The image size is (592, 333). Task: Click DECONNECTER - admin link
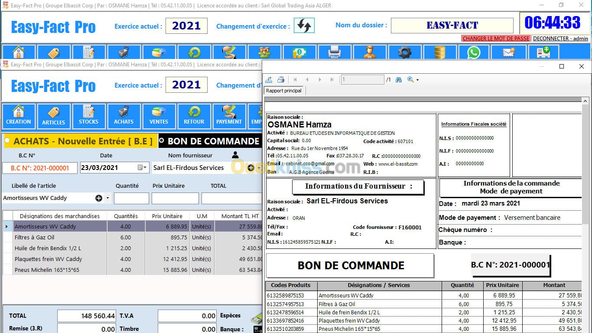coord(560,39)
